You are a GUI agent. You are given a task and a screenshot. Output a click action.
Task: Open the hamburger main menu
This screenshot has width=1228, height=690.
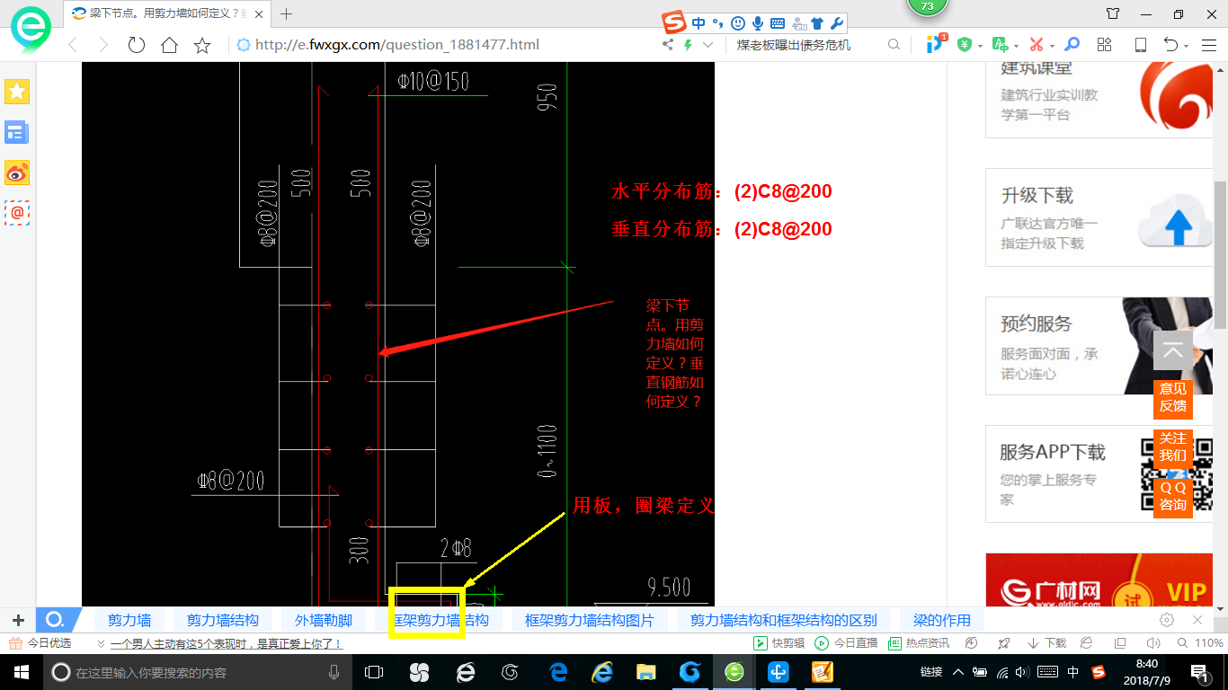pos(1209,44)
